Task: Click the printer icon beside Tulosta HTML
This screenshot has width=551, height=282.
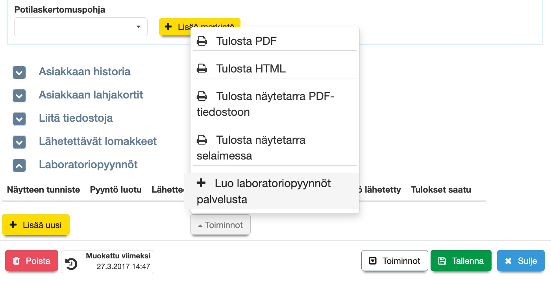Action: click(202, 69)
